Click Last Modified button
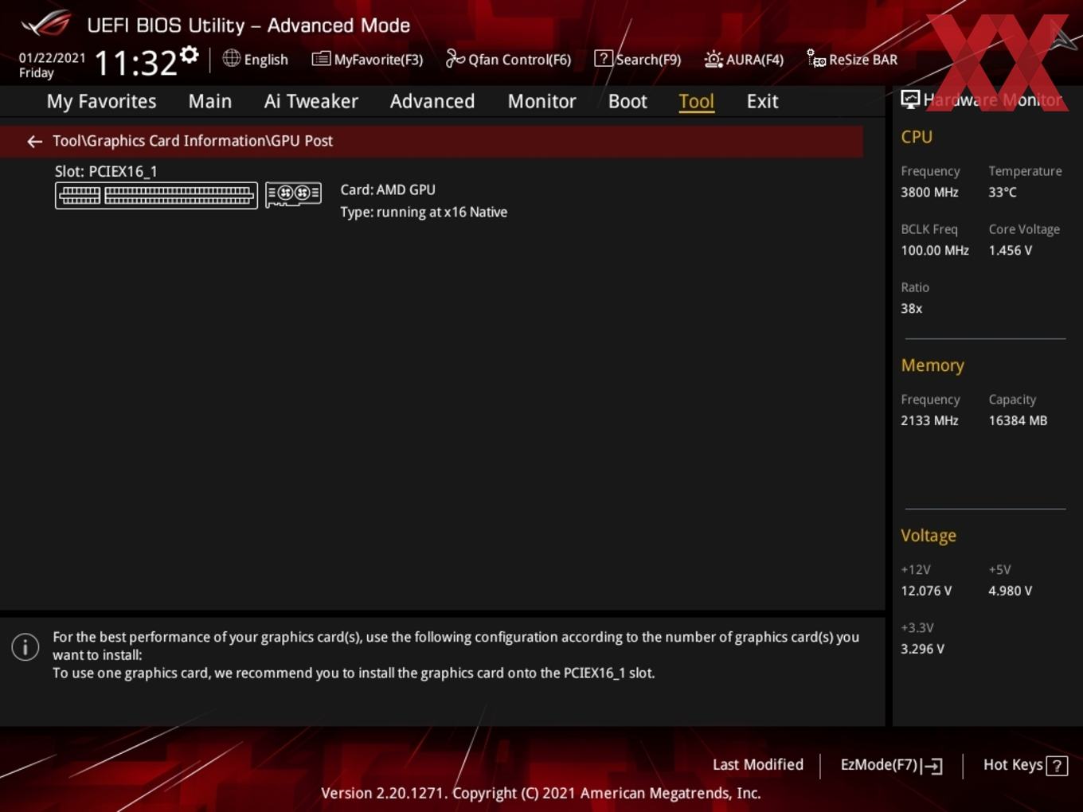 point(758,765)
